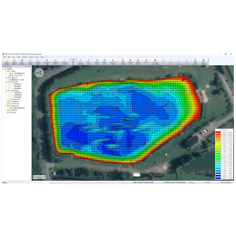This screenshot has width=236, height=236.
Task: Enable the Sidescan Files checkbox
Action: 8,99
